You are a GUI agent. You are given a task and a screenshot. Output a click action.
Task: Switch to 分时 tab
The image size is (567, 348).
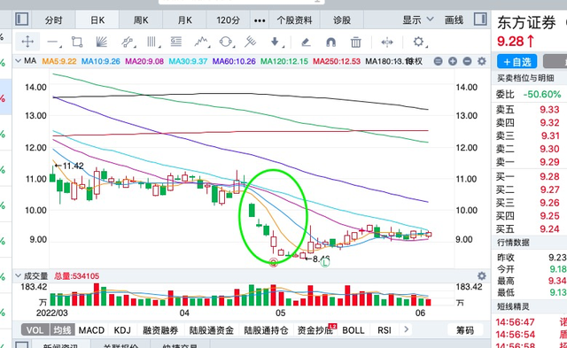53,20
